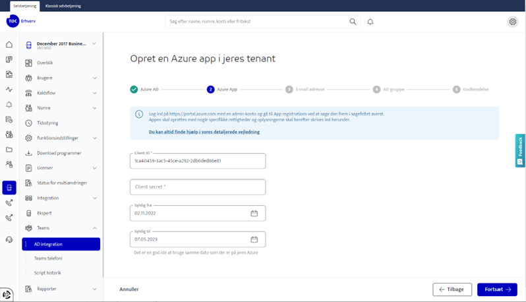
Task: Open Download programmer menu item
Action: [59, 153]
